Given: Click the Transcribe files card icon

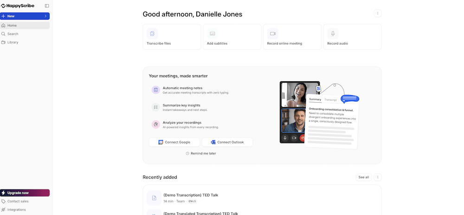Looking at the screenshot, I should 152,33.
